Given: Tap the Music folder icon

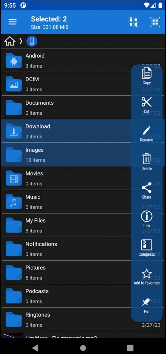Looking at the screenshot, I should [x=14, y=202].
